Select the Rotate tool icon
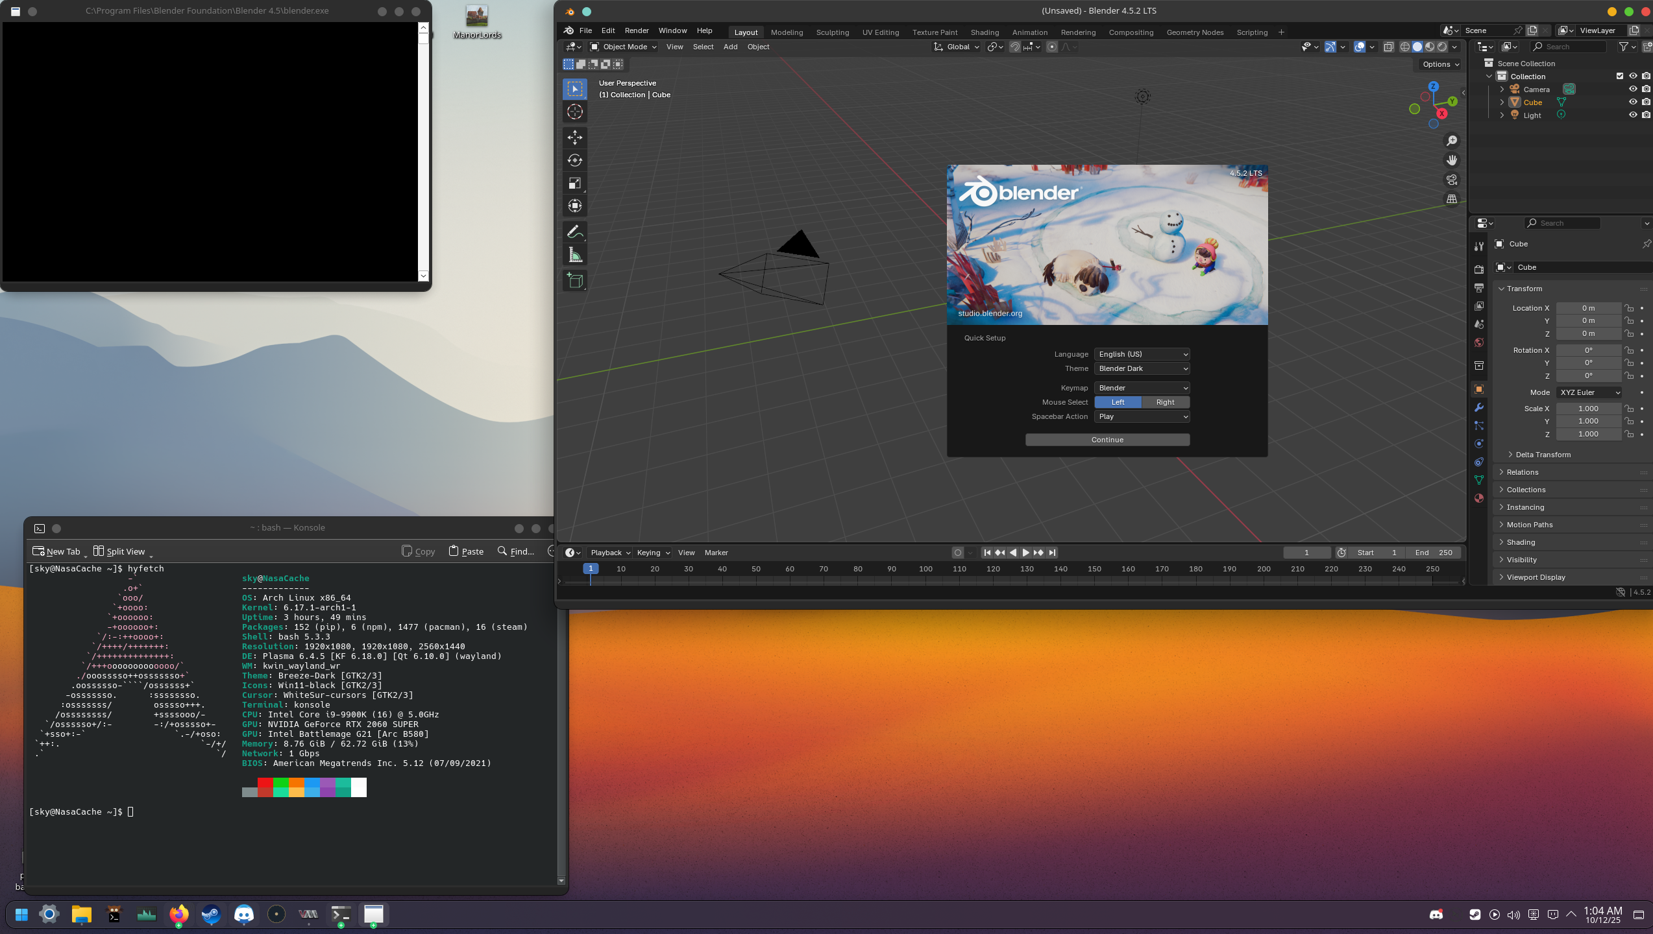The image size is (1653, 934). pos(574,160)
